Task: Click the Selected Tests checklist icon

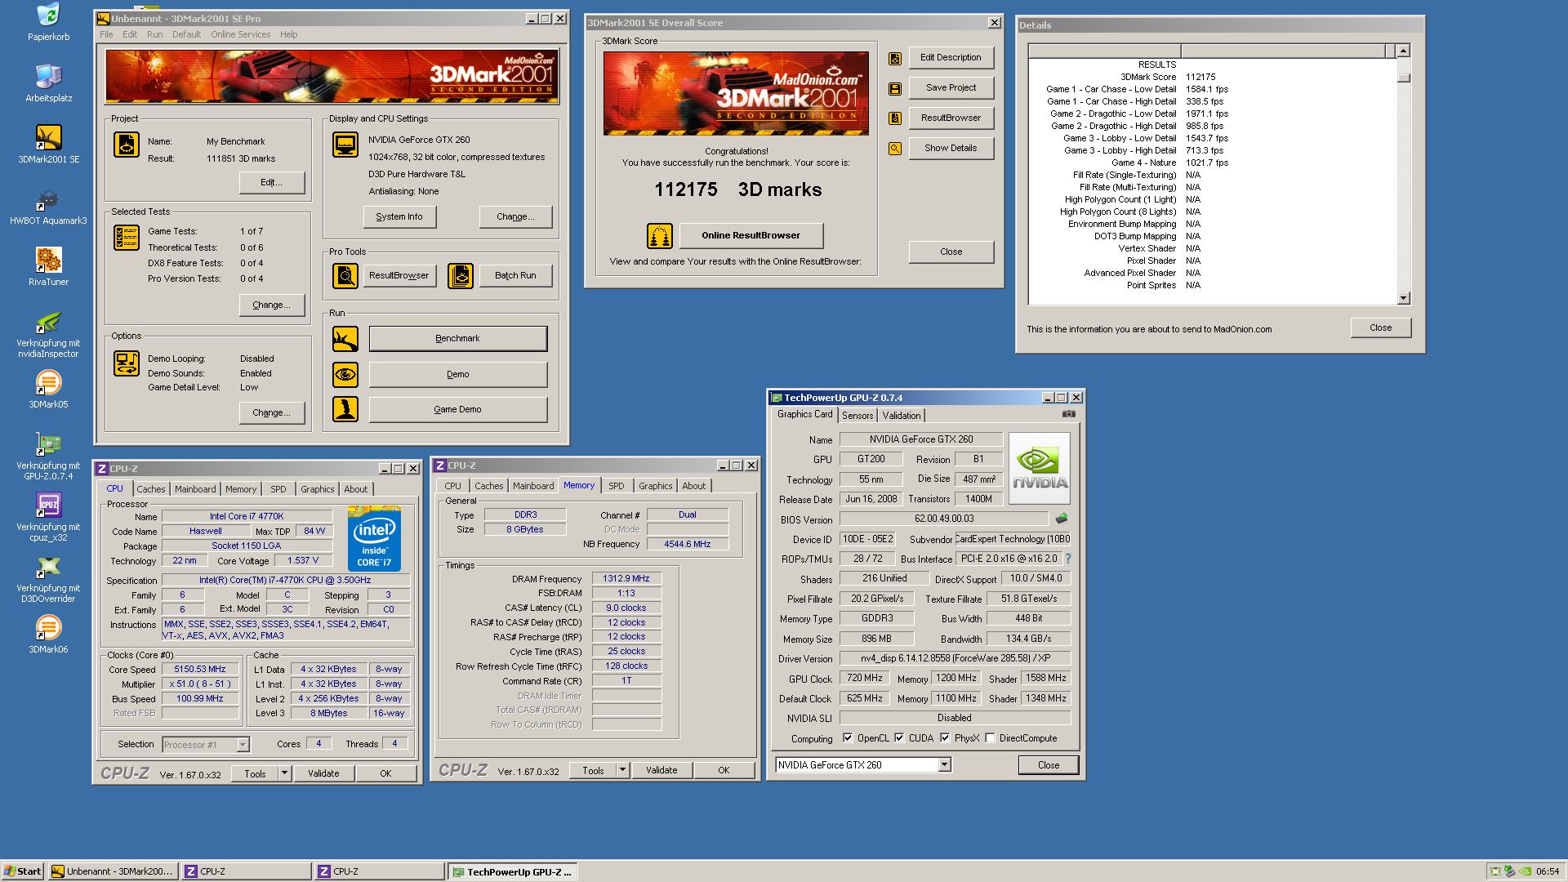Action: (x=127, y=237)
